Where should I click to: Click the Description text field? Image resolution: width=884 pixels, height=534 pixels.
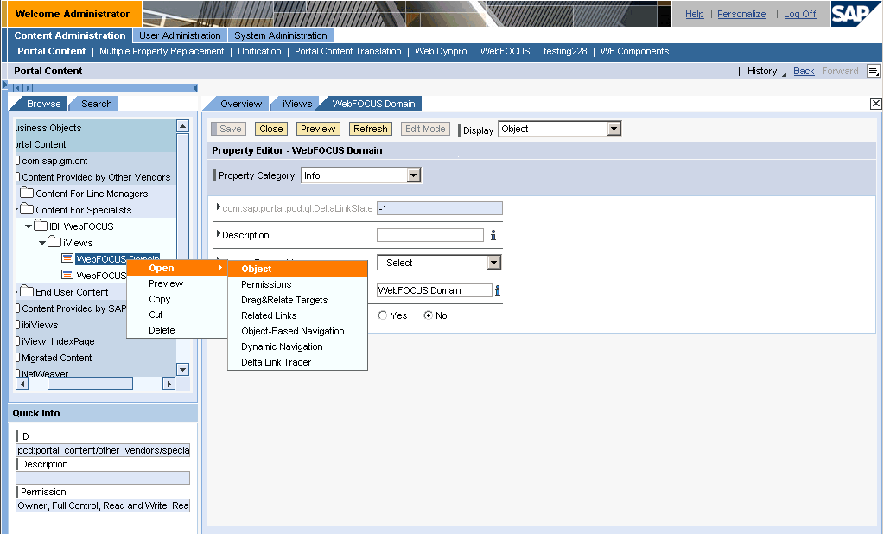(429, 235)
